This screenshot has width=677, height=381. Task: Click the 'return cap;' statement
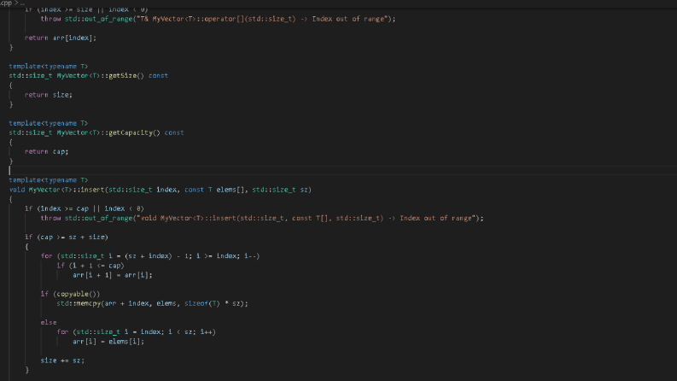tap(47, 151)
